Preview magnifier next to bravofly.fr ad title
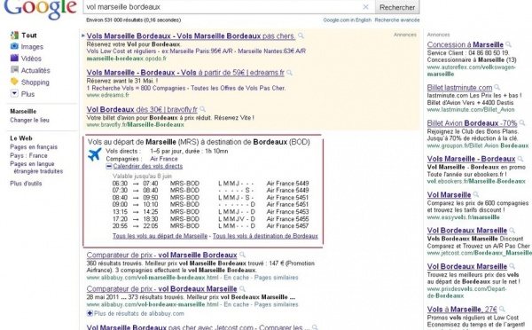Image resolution: width=532 pixels, height=330 pixels. point(202,109)
